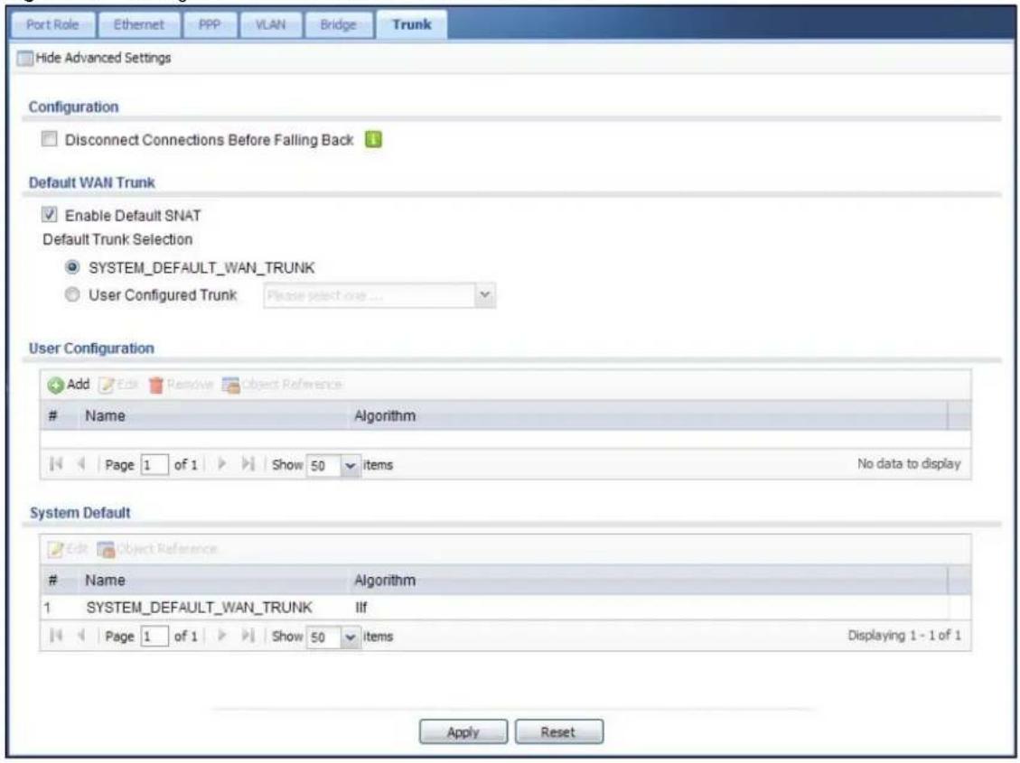Go to previous page in System Default
1020x763 pixels.
point(81,636)
